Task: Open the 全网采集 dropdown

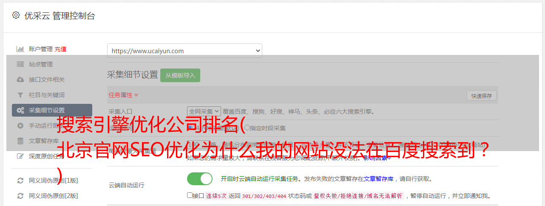Action: tap(204, 112)
